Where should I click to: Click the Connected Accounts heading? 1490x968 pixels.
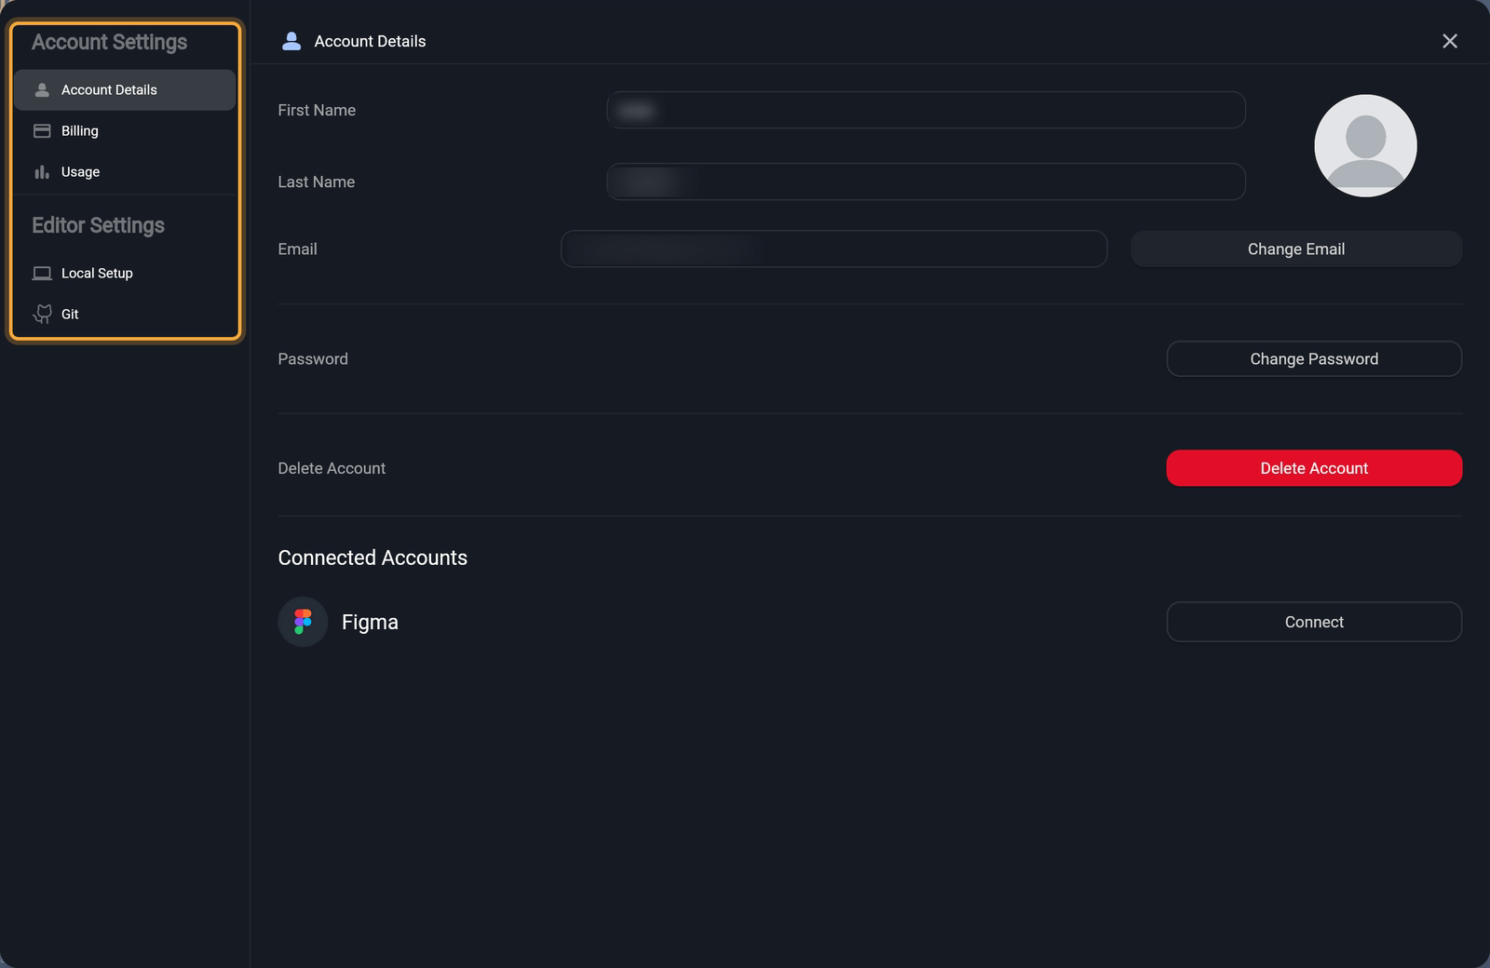point(372,558)
